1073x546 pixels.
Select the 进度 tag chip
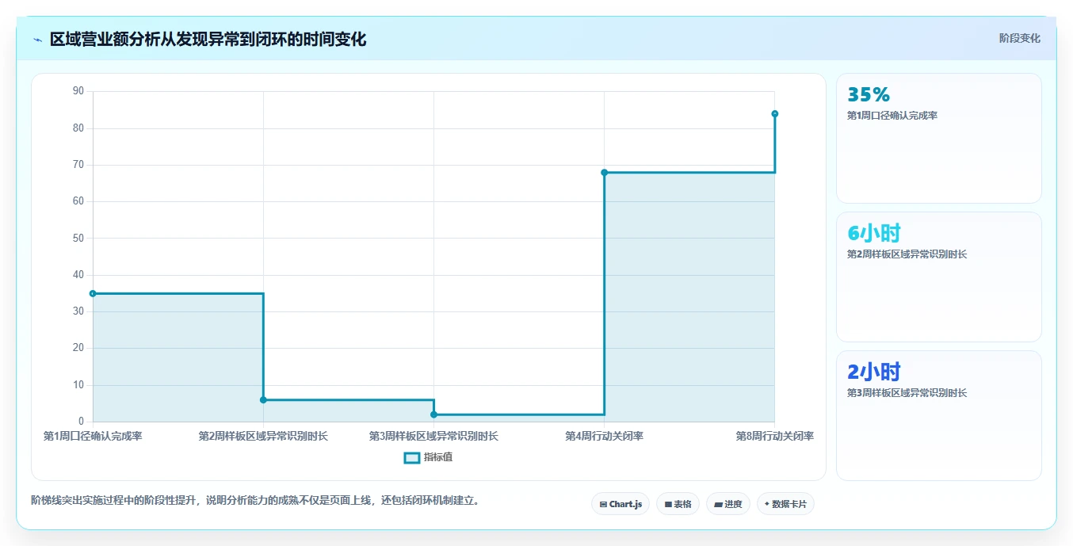coord(727,504)
